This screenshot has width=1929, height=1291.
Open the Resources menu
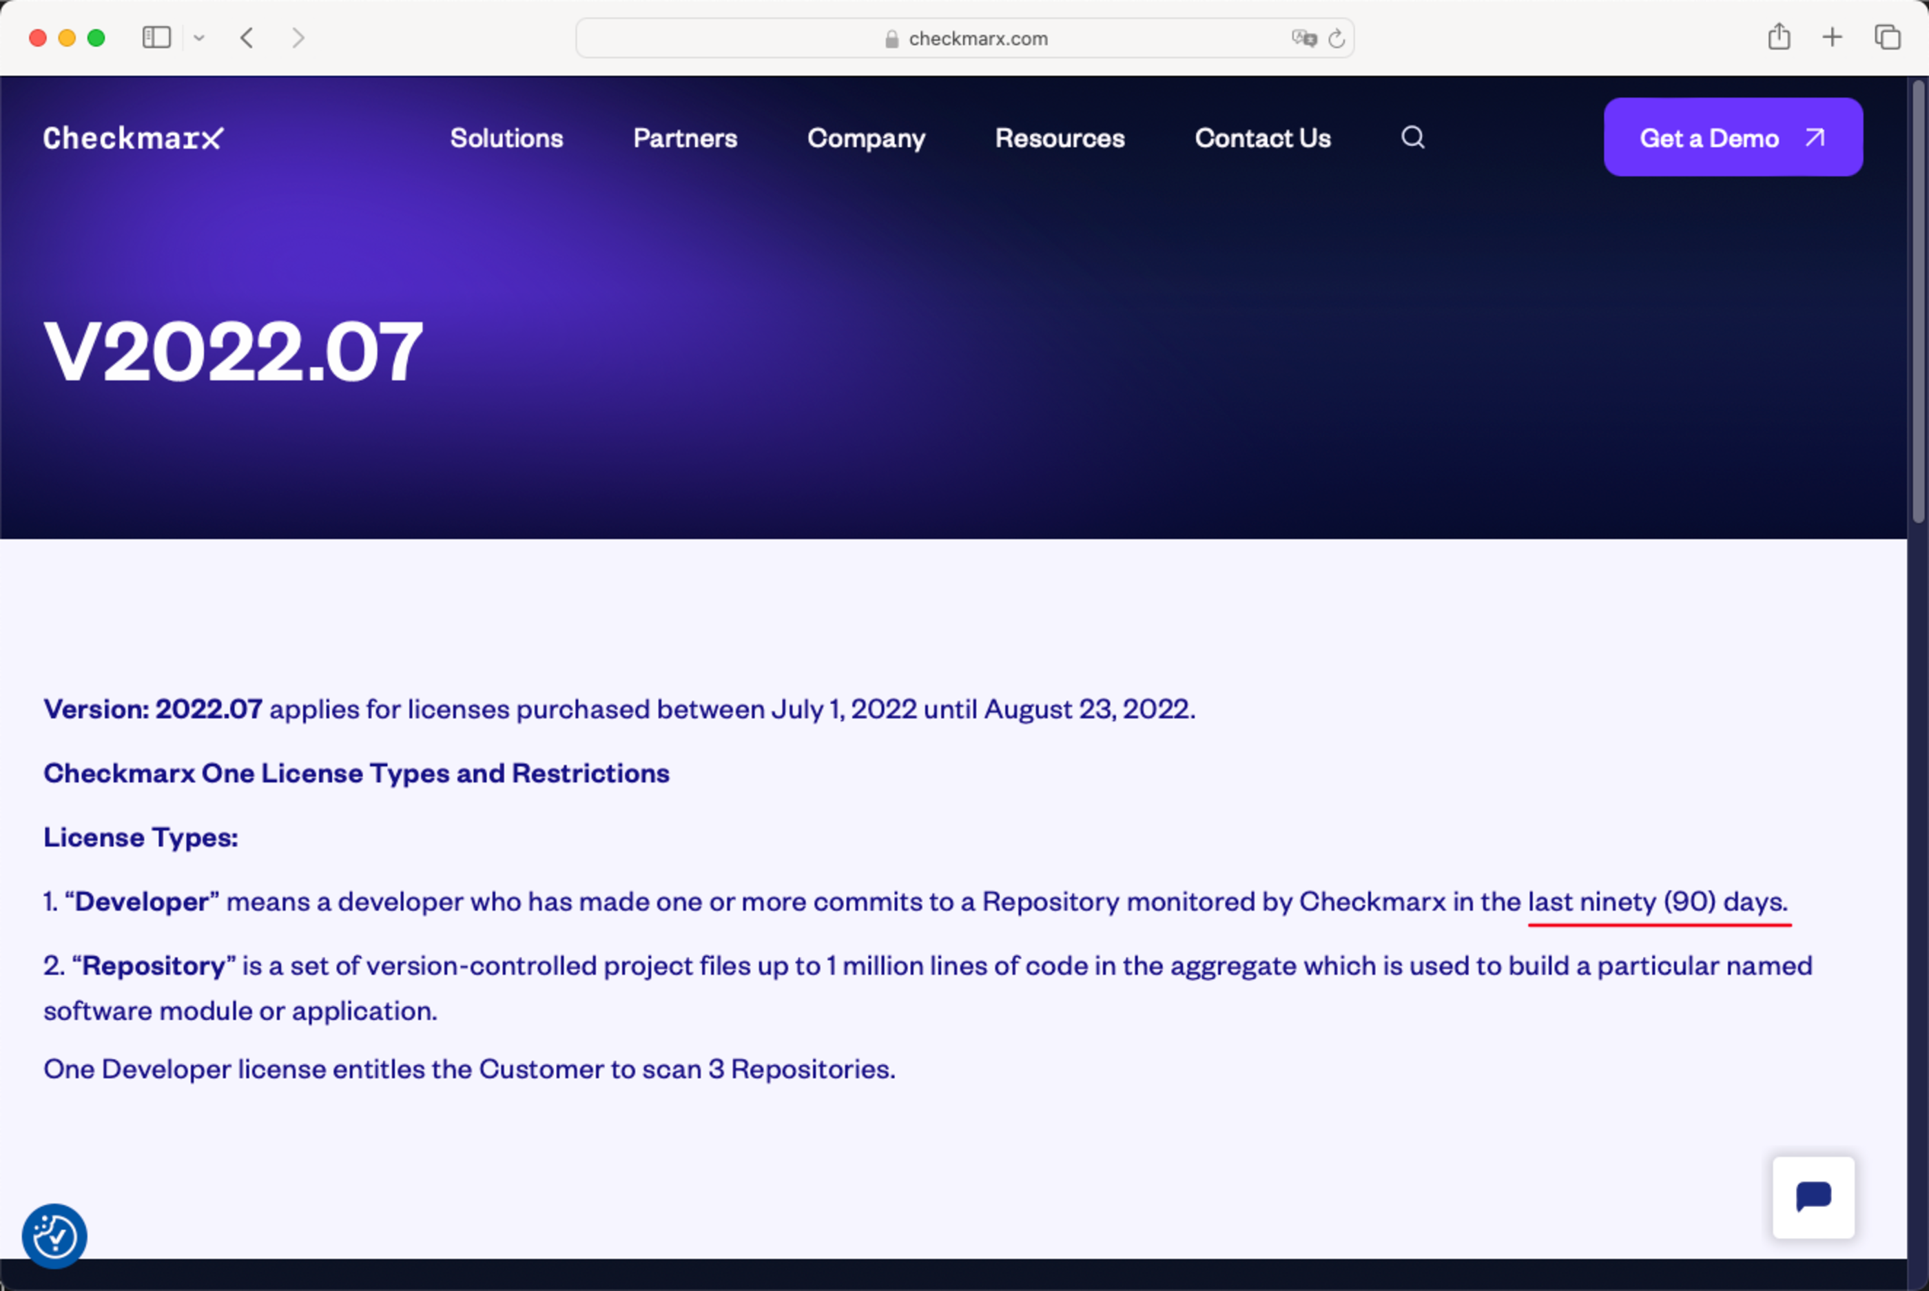coord(1060,138)
